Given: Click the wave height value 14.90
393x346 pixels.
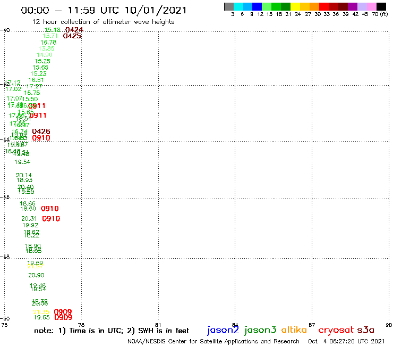Looking at the screenshot, I should tap(45, 55).
